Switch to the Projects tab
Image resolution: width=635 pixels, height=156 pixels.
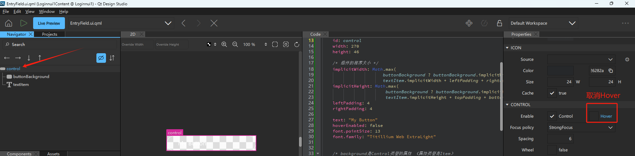50,34
